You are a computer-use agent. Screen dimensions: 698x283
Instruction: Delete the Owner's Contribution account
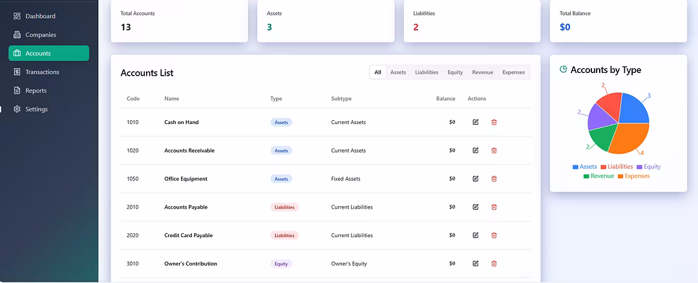tap(494, 264)
